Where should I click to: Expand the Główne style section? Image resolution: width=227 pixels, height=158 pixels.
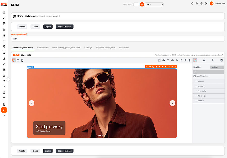pyautogui.click(x=209, y=81)
